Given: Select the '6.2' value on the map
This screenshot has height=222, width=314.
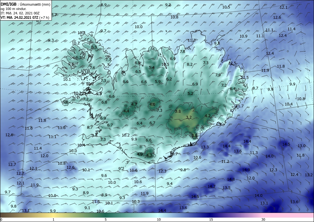Looking at the screenshot, I should pyautogui.click(x=169, y=79).
